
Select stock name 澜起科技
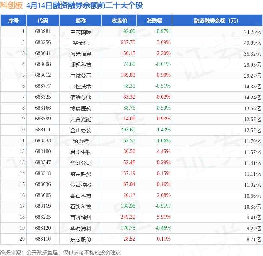(81, 65)
